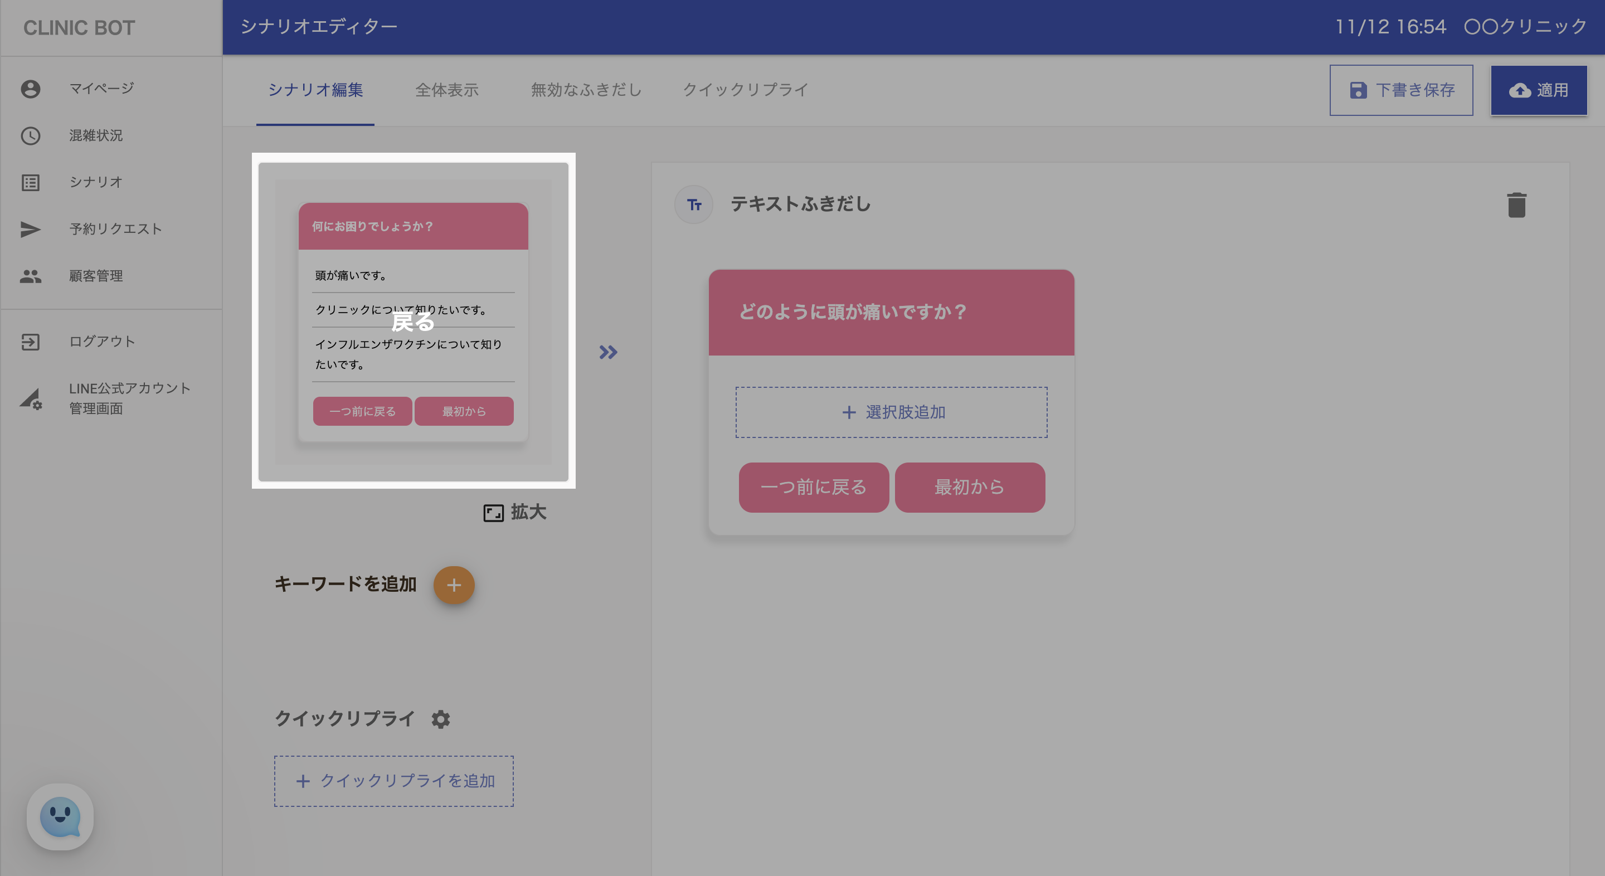This screenshot has width=1605, height=876.
Task: Click the 適用 apply button
Action: (1538, 90)
